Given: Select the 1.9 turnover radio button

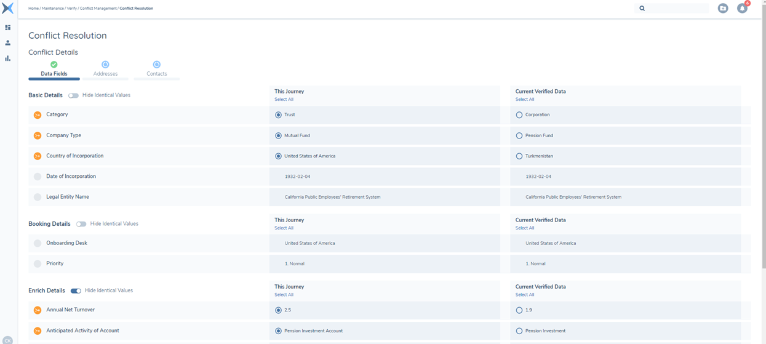Looking at the screenshot, I should 519,310.
